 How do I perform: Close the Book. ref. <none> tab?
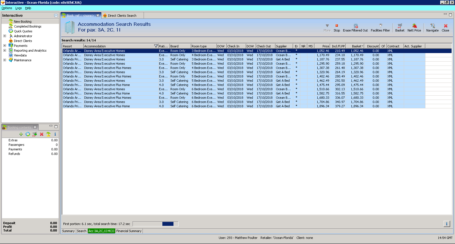pyautogui.click(x=98, y=16)
